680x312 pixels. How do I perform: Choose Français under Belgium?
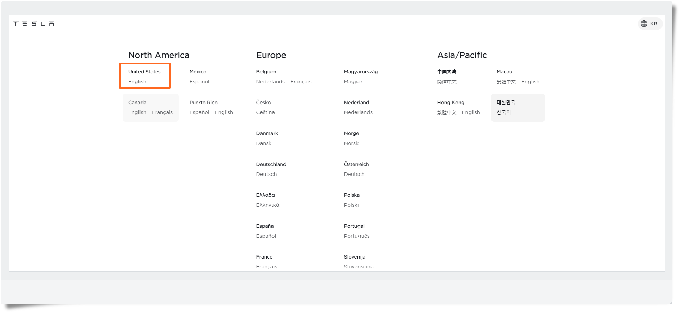pyautogui.click(x=301, y=82)
